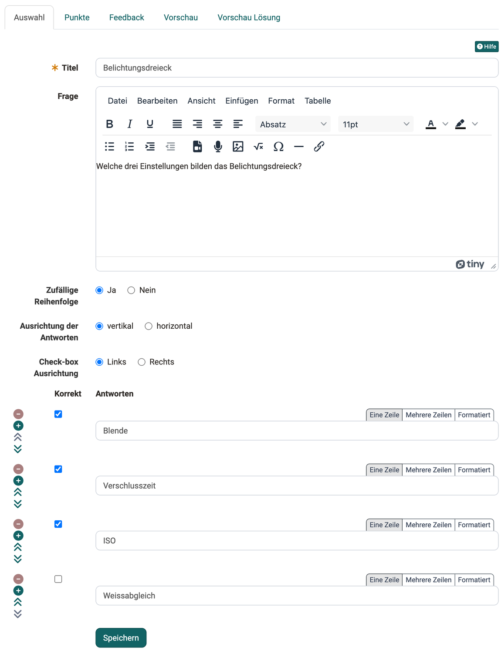Insert an image into the question
Viewport: 501px width, 654px height.
[x=238, y=147]
